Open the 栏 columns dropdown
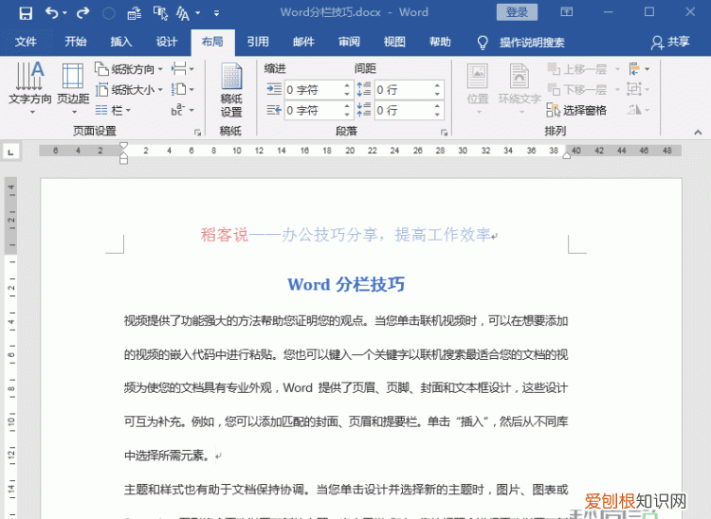The width and height of the screenshot is (711, 519). pyautogui.click(x=114, y=110)
